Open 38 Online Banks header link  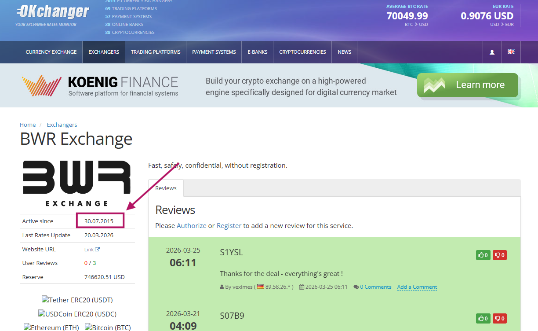[124, 24]
